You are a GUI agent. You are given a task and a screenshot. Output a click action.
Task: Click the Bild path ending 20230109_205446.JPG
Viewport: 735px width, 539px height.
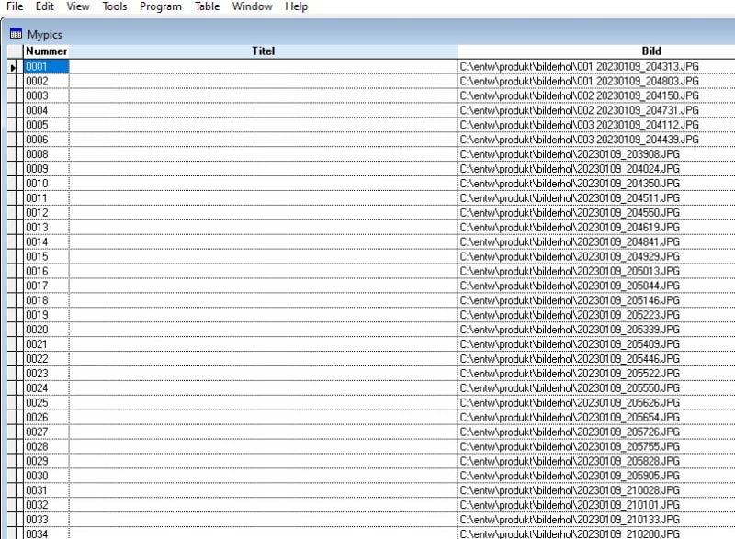point(570,359)
